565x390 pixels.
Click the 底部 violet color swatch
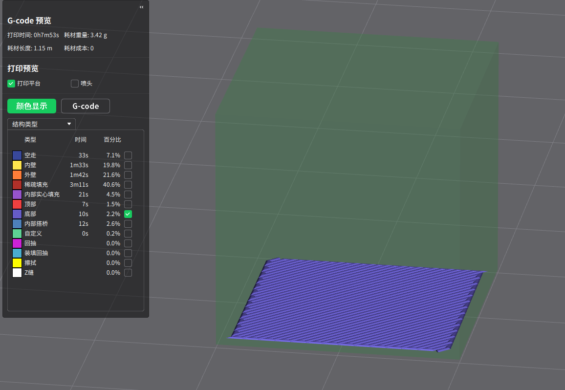(x=17, y=214)
